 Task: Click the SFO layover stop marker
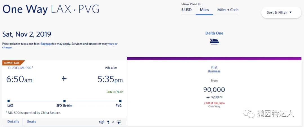pos(64,101)
